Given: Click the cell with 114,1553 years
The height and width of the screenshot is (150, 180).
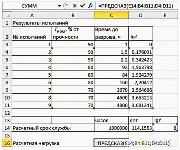Looking at the screenshot, I should pyautogui.click(x=141, y=128).
